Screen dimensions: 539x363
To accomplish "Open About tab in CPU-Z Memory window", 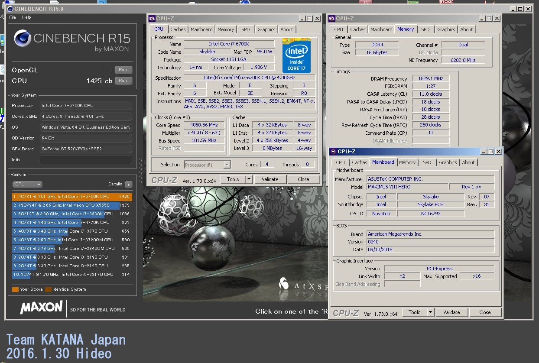I will [467, 29].
